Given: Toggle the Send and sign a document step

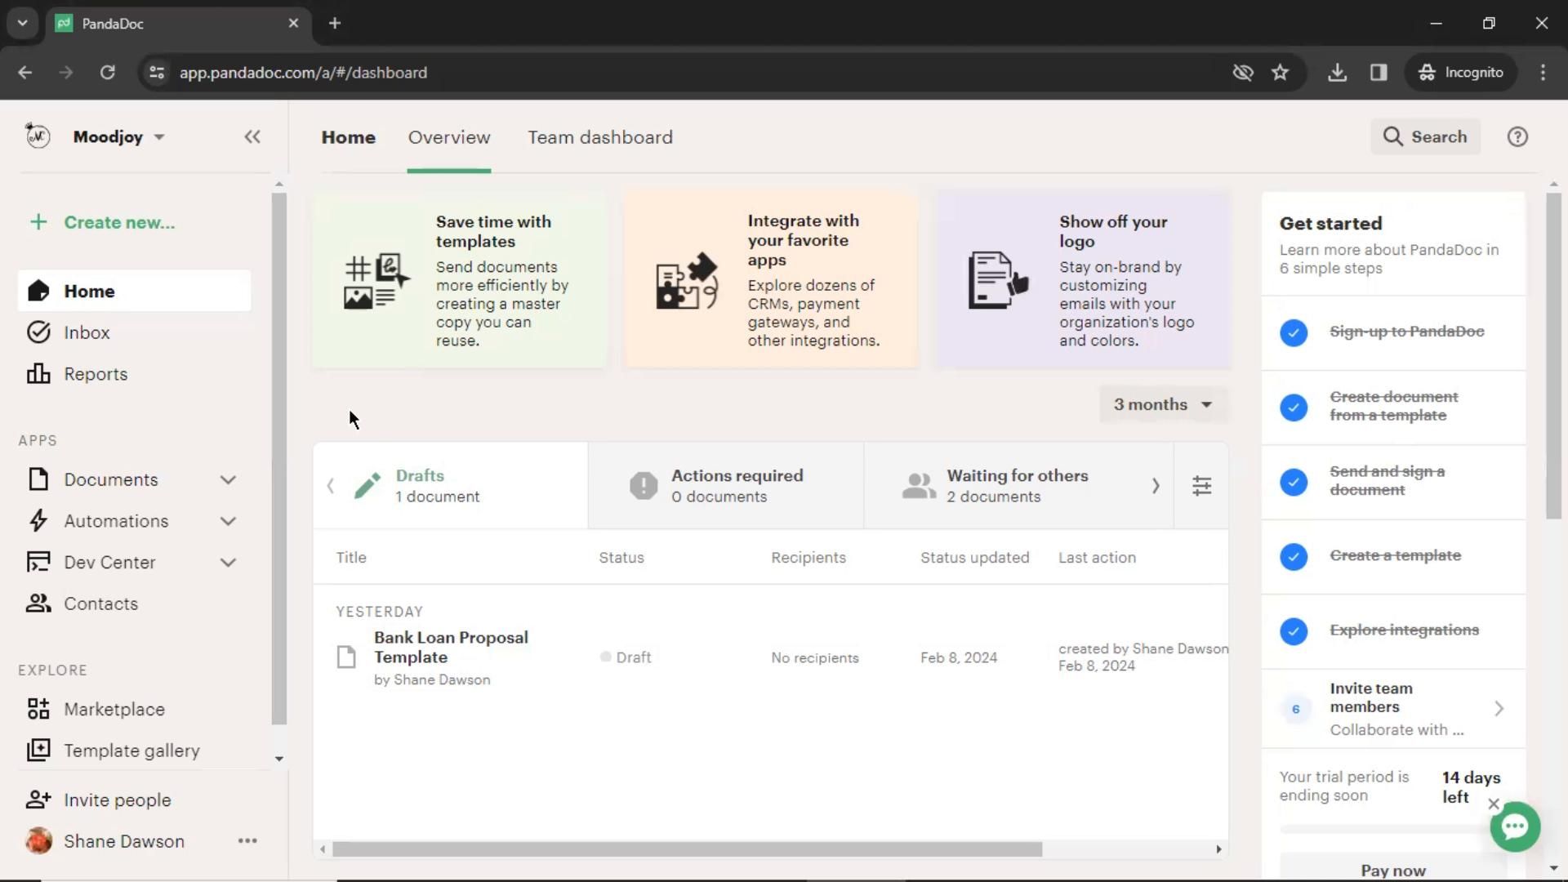Looking at the screenshot, I should click(1292, 481).
